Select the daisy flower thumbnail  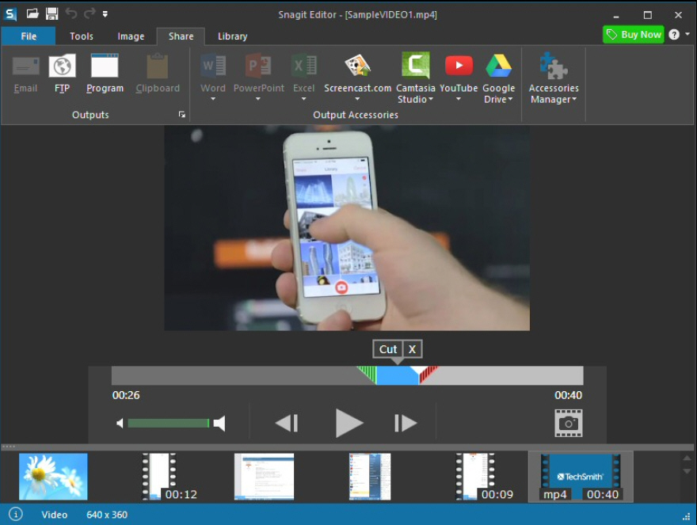(53, 477)
